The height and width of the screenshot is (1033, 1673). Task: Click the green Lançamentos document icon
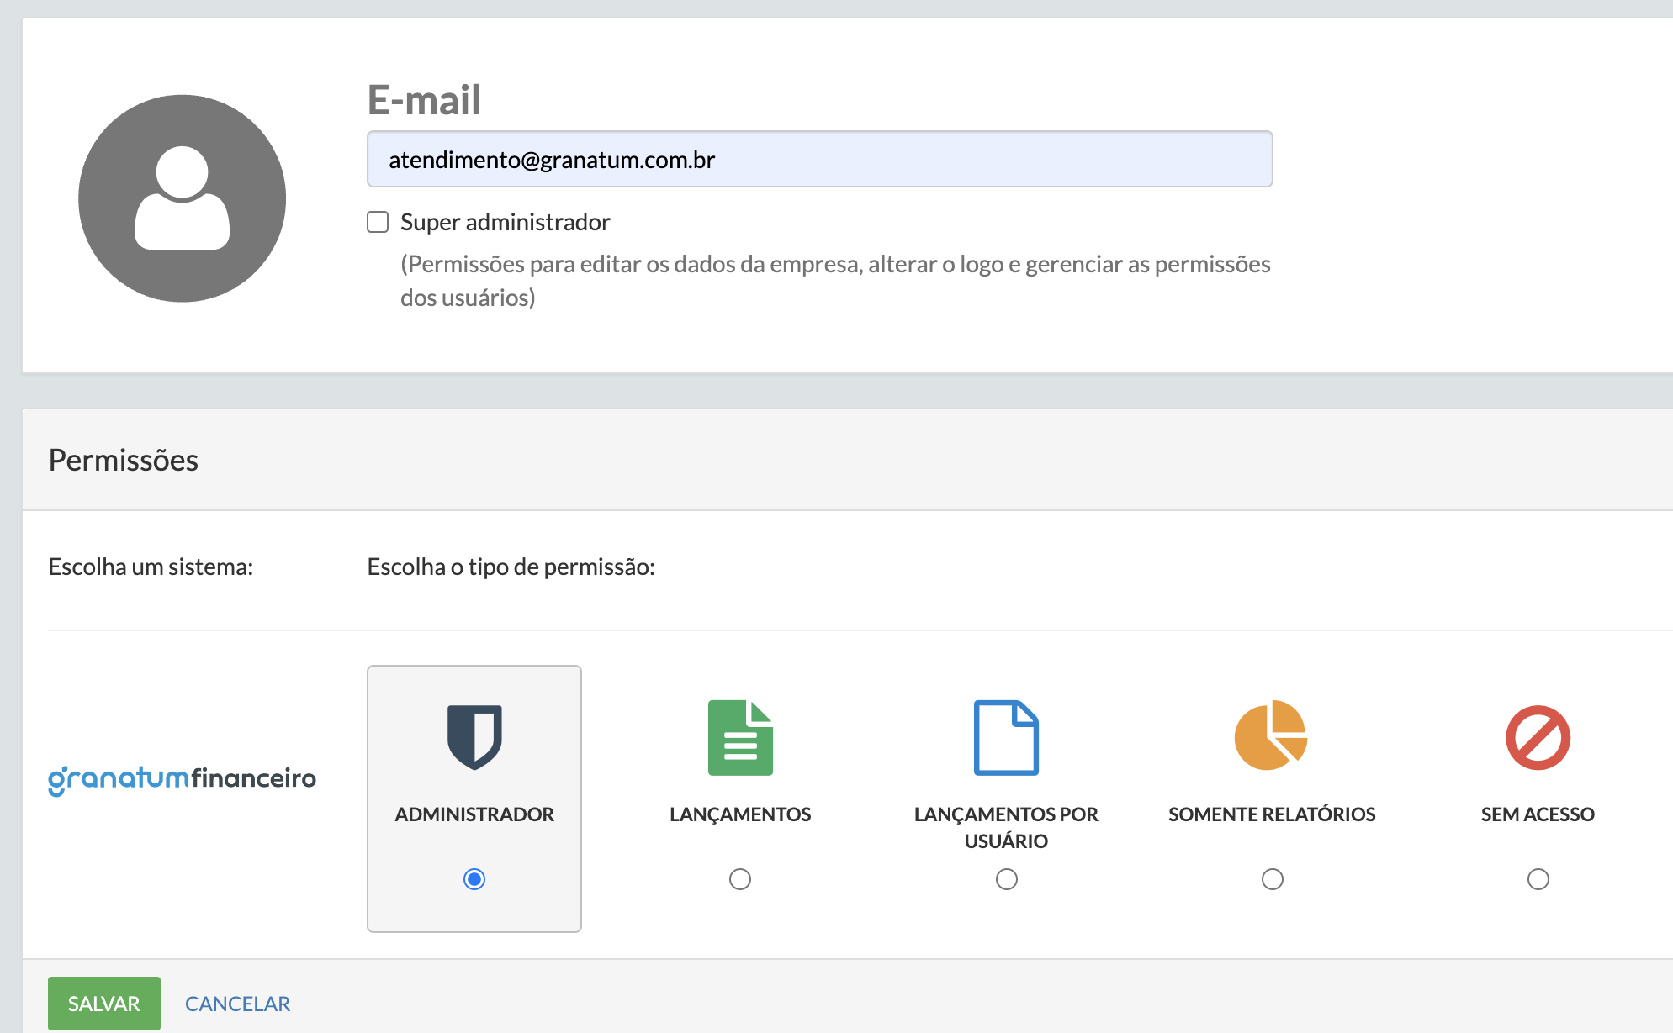(x=740, y=737)
